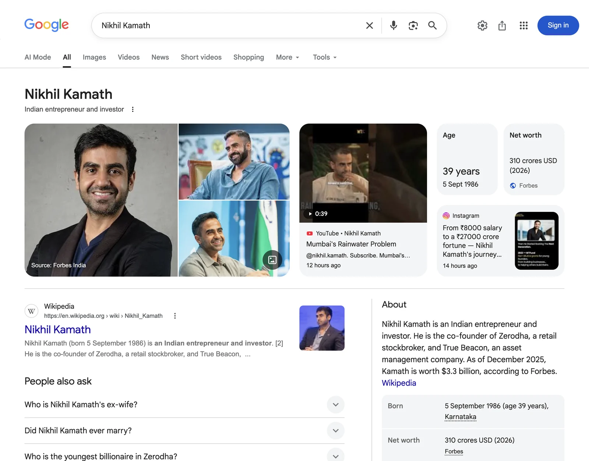
Task: Click the Wikipedia W favicon
Action: (x=32, y=311)
